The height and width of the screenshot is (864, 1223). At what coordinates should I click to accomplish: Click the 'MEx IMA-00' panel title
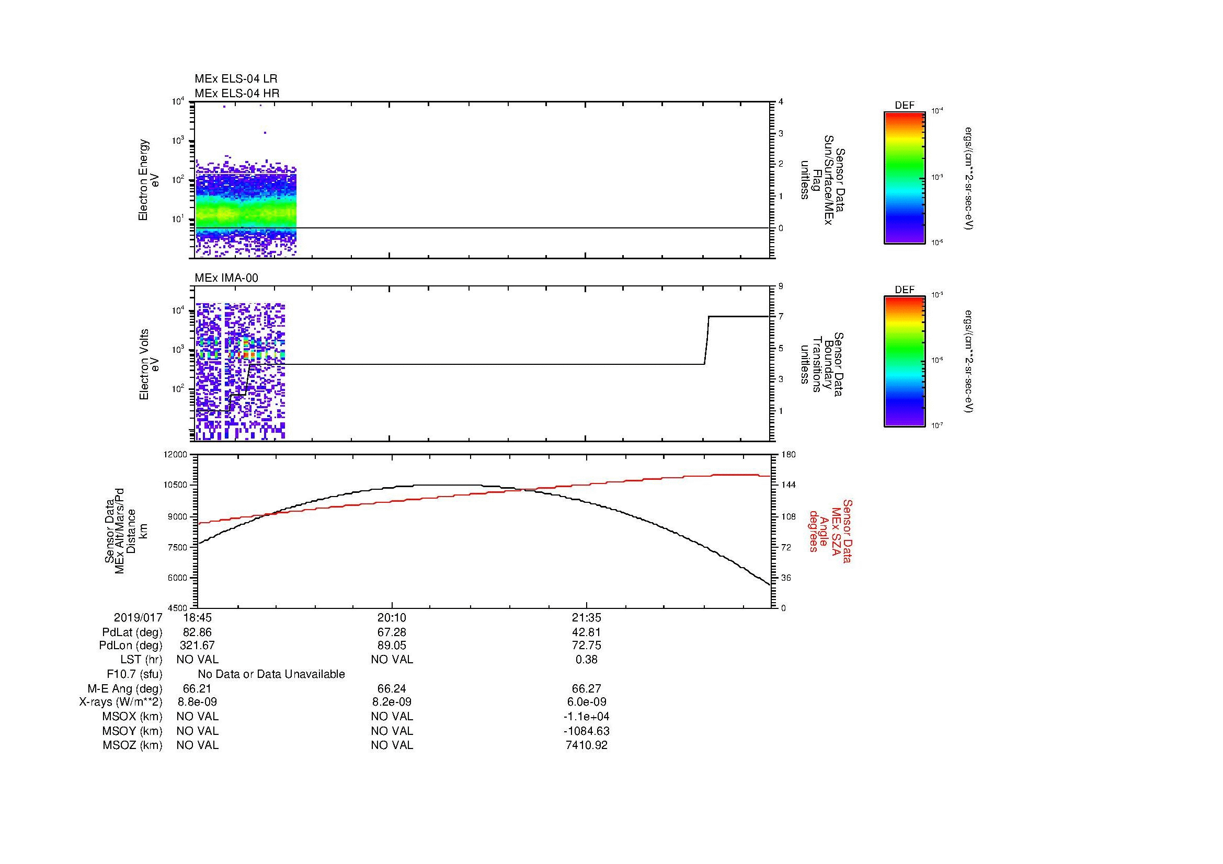[x=226, y=278]
